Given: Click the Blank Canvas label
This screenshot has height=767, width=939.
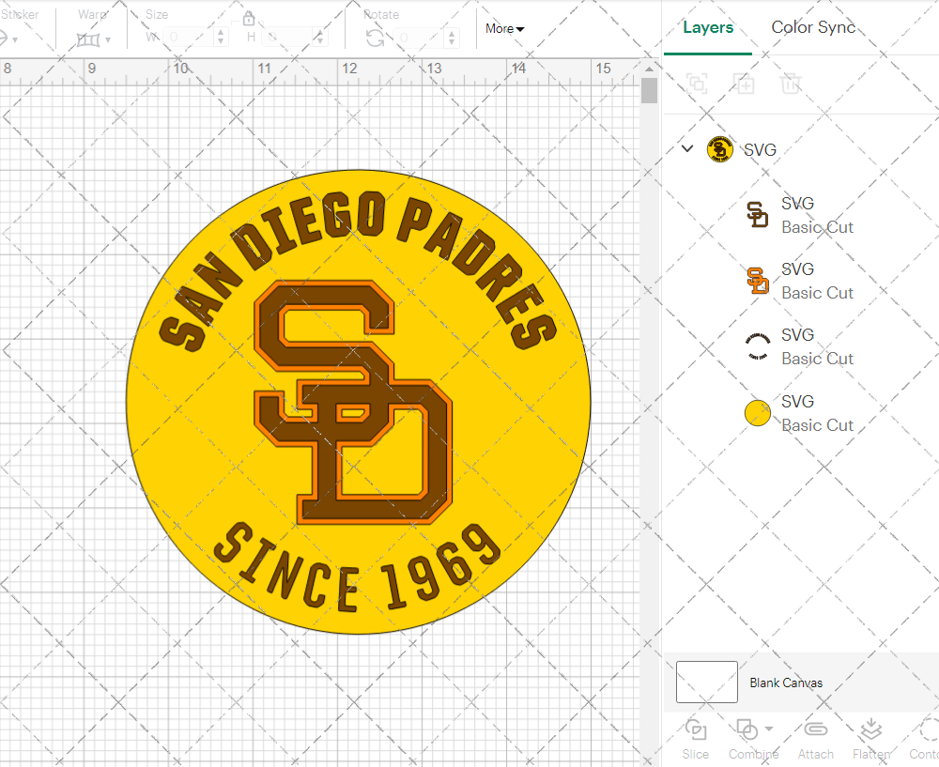Looking at the screenshot, I should coord(786,683).
